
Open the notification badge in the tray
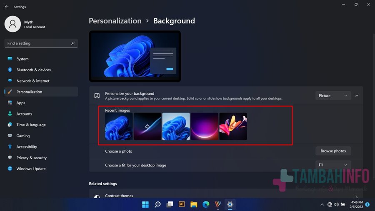click(x=367, y=204)
